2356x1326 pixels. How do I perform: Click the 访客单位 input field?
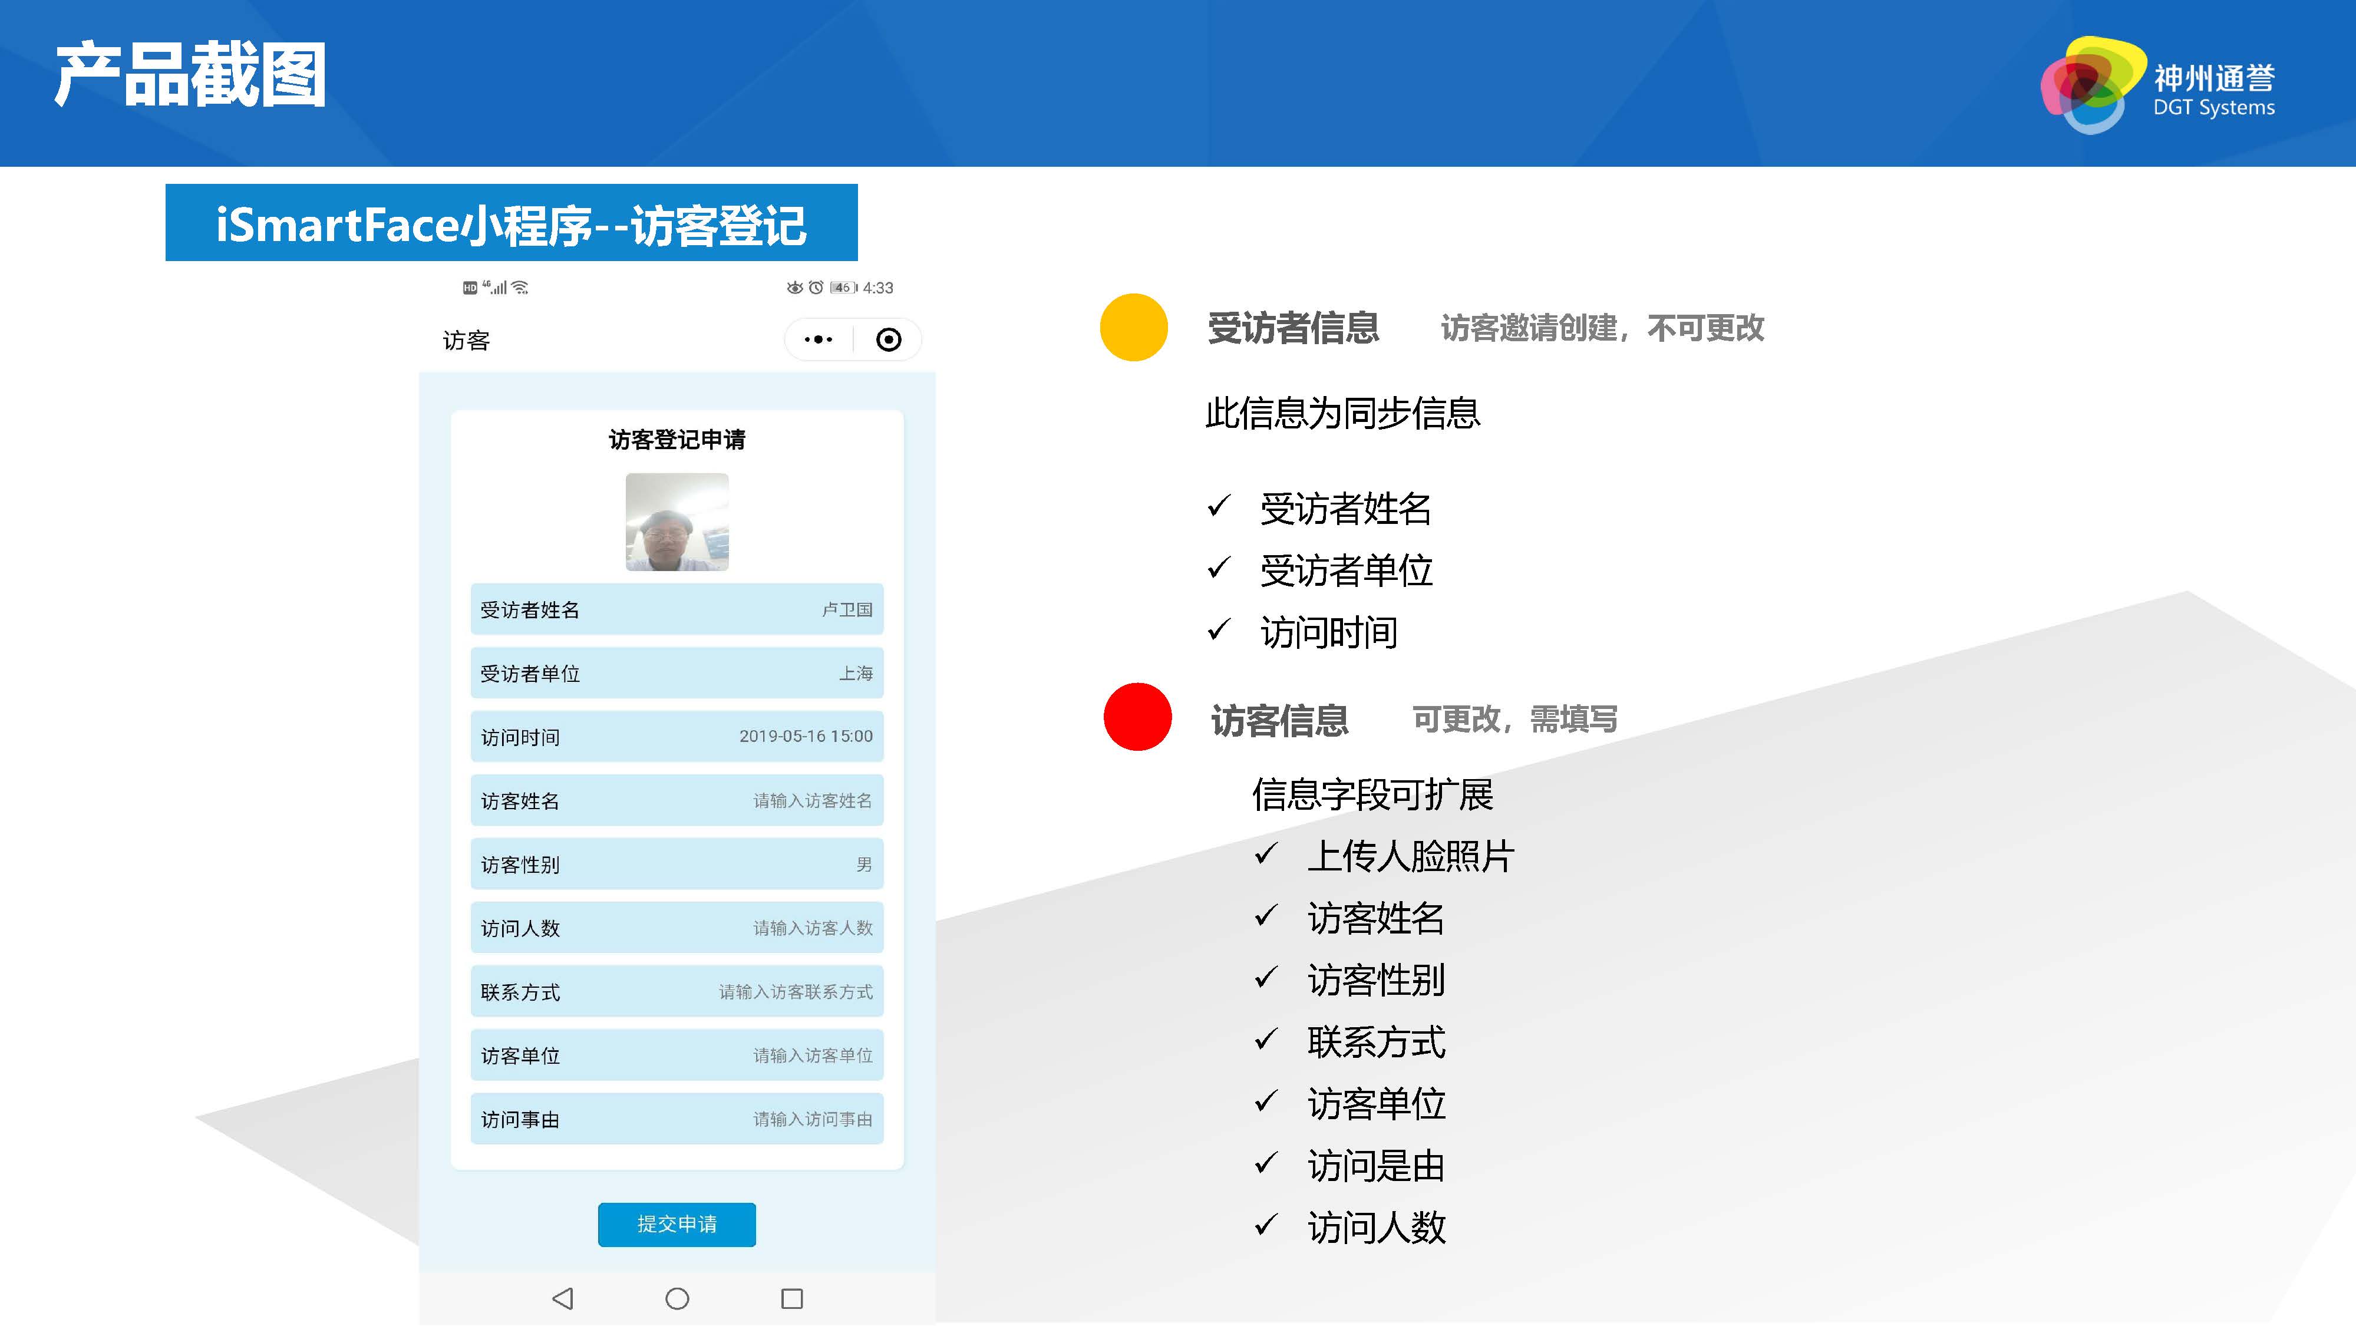(677, 1055)
